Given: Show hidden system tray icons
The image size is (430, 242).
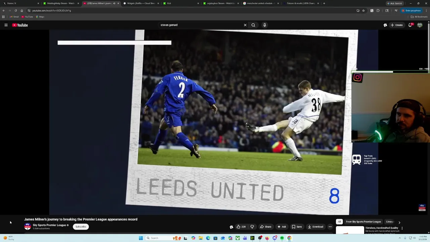Looking at the screenshot, I should point(400,238).
